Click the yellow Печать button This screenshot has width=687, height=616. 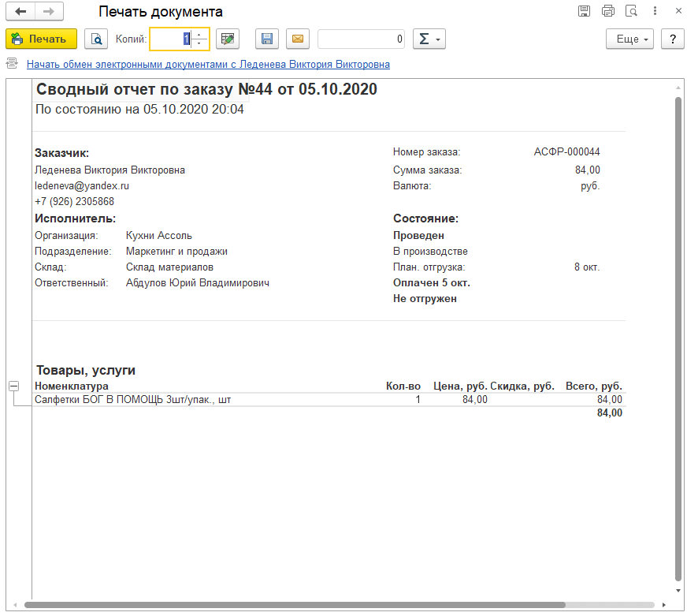[x=41, y=39]
